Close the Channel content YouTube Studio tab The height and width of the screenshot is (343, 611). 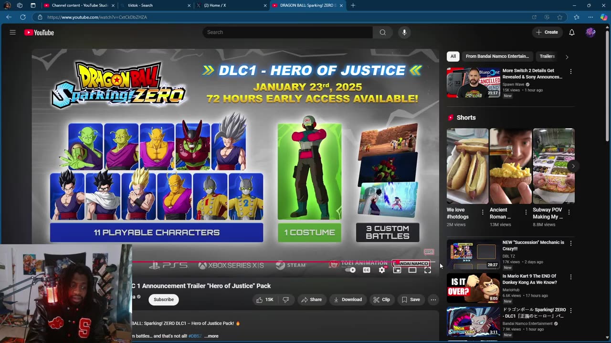pos(113,5)
